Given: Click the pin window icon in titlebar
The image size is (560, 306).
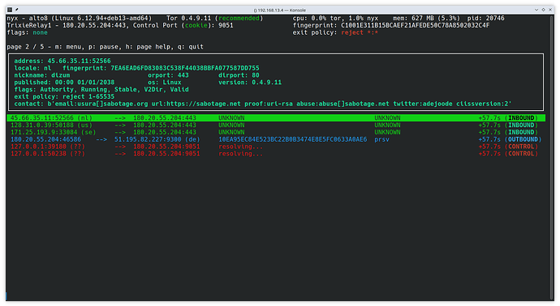Looking at the screenshot, I should coord(17,10).
